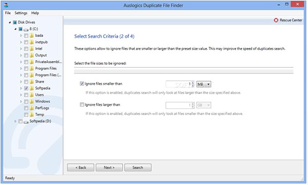The width and height of the screenshot is (308, 185).
Task: Click the PrivateAssembl... folder icon
Action: [32, 62]
